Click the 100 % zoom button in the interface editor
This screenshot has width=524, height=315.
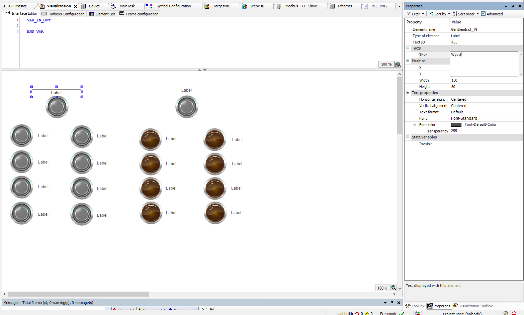[386, 64]
